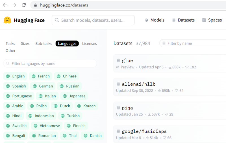Enable the Vietnamese language filter

point(47,126)
